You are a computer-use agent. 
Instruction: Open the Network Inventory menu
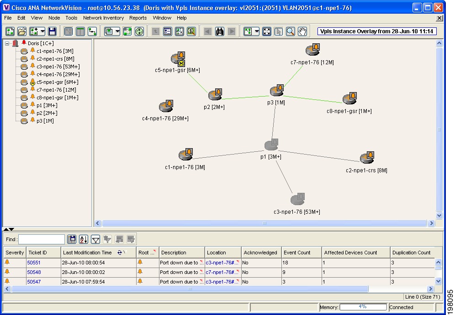(x=104, y=18)
